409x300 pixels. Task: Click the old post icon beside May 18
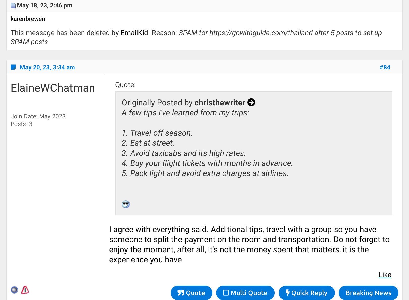coord(13,6)
